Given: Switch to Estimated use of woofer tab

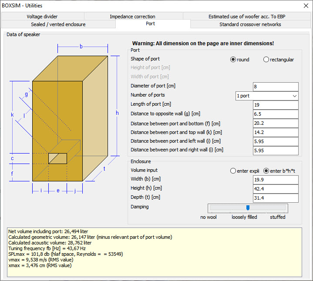Looking at the screenshot, I should pos(246,17).
